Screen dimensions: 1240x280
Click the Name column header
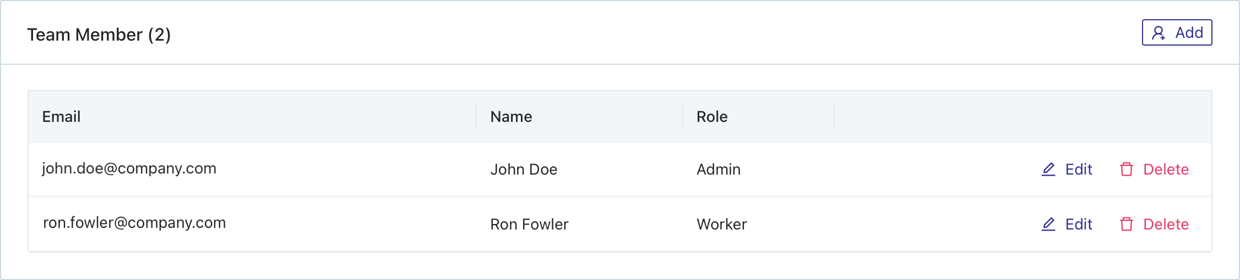(511, 116)
